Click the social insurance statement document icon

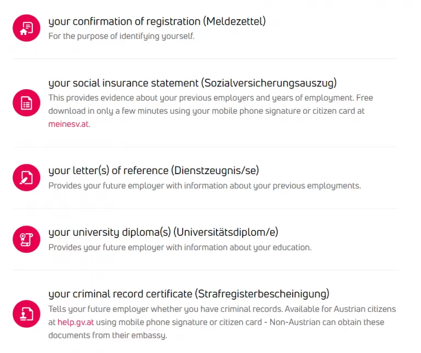pos(26,103)
